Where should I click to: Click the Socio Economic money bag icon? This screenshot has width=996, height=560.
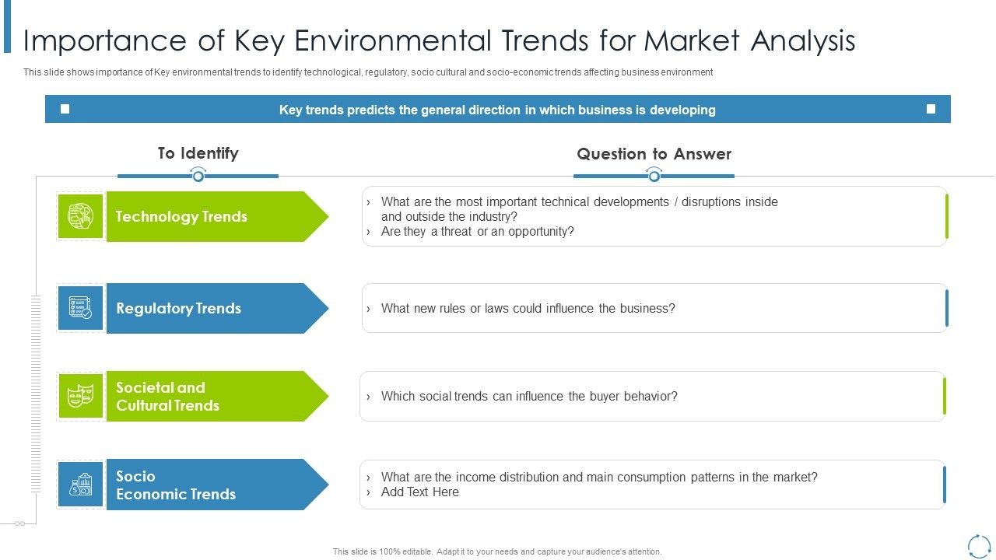[x=81, y=485]
